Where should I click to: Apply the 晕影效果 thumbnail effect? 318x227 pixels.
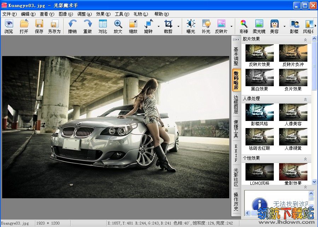click(x=293, y=174)
